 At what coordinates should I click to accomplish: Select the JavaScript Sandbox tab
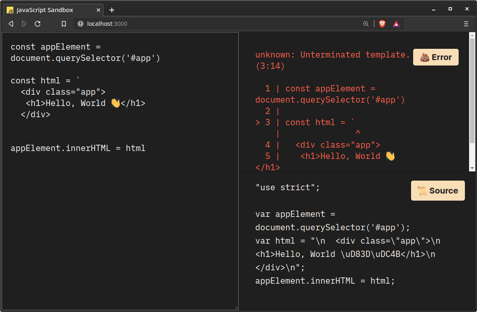(x=50, y=10)
